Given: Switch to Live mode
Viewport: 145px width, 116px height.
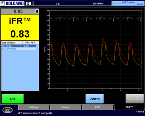Looking at the screenshot, I should [13, 99].
